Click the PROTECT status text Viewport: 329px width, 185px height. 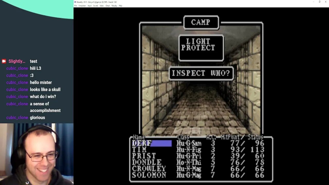[x=198, y=48]
